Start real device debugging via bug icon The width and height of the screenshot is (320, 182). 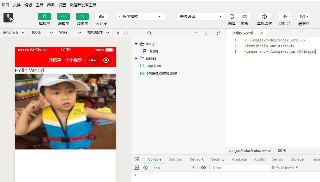[x=264, y=16]
